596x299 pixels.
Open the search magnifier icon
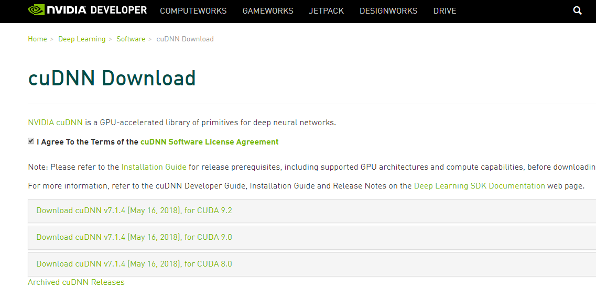tap(577, 10)
